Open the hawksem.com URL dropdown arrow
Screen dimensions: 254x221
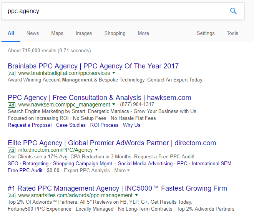point(114,105)
